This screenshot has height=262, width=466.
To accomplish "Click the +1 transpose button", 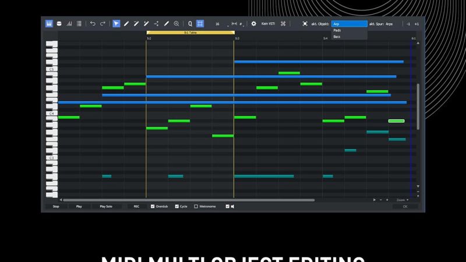I will tap(416, 24).
